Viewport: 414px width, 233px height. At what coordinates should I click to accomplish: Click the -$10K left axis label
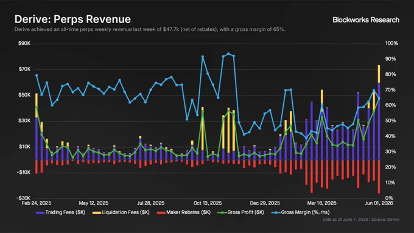(x=24, y=172)
